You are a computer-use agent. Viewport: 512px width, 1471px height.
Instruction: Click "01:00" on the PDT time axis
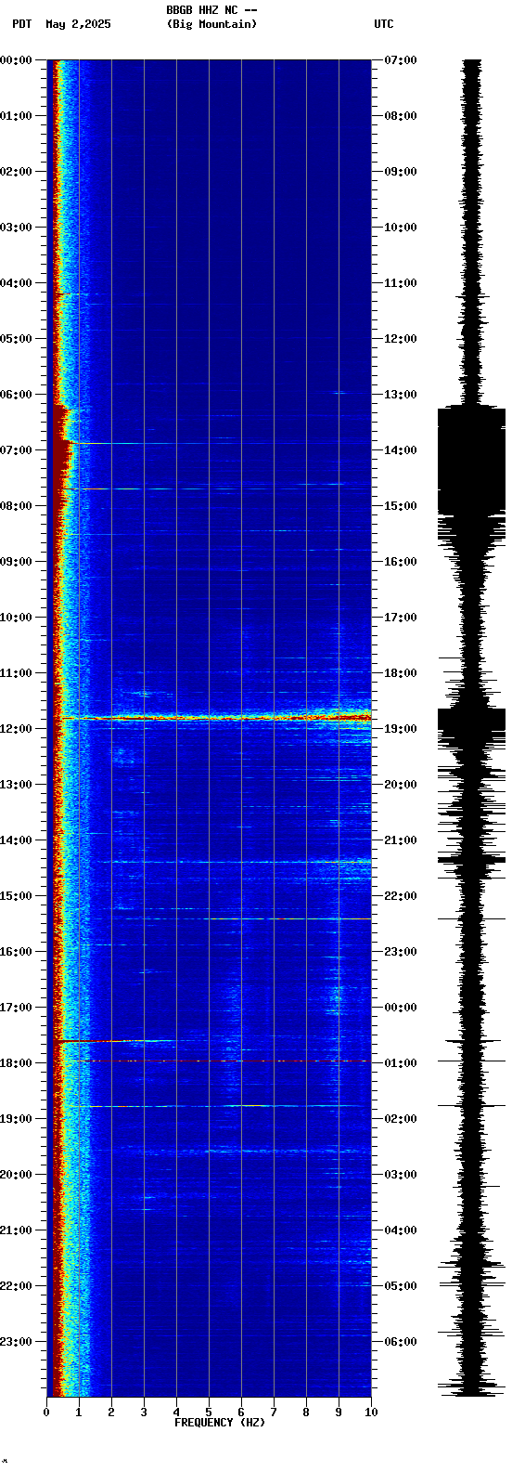click(x=17, y=116)
